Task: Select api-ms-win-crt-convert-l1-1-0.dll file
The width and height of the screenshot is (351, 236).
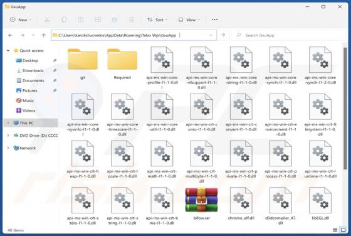Action: (241, 112)
